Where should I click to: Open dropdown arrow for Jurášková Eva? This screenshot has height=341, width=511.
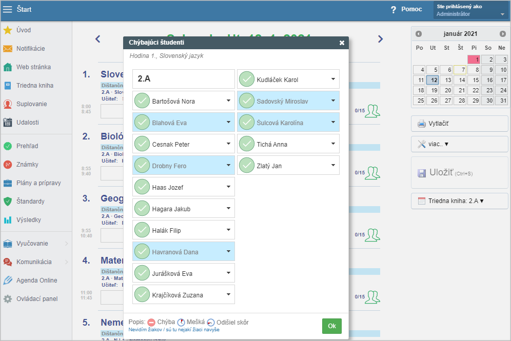[228, 273]
